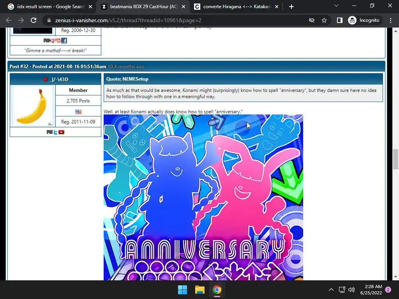Open the banana avatar image
The width and height of the screenshot is (399, 299).
coord(33,106)
